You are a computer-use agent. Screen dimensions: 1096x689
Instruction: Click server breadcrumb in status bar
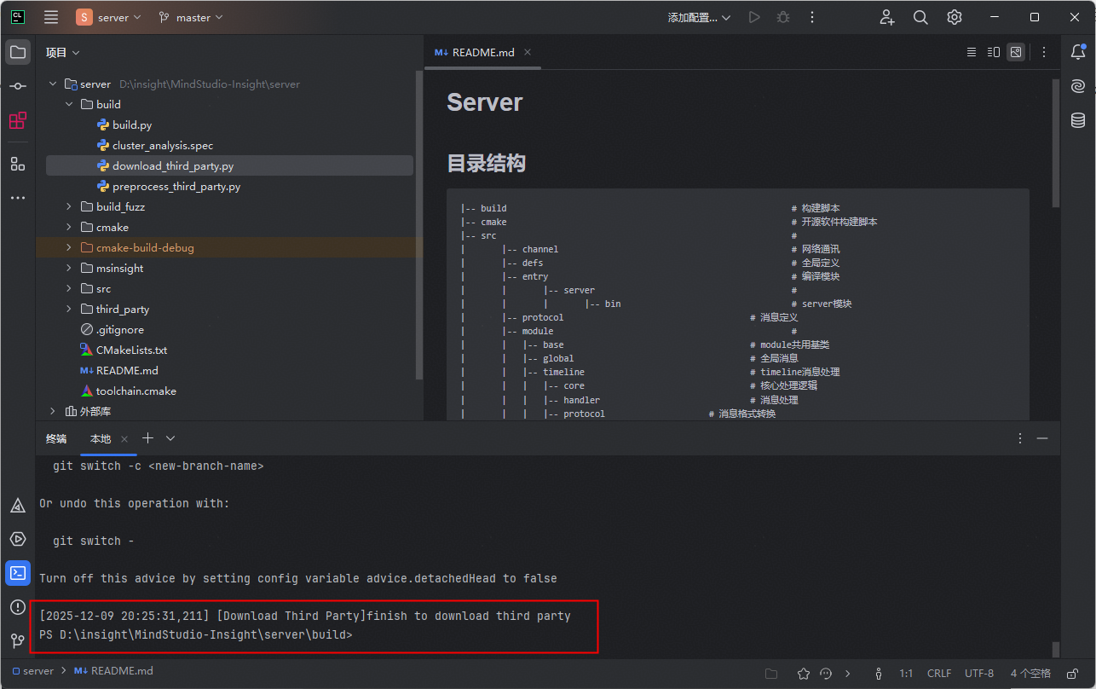point(33,671)
